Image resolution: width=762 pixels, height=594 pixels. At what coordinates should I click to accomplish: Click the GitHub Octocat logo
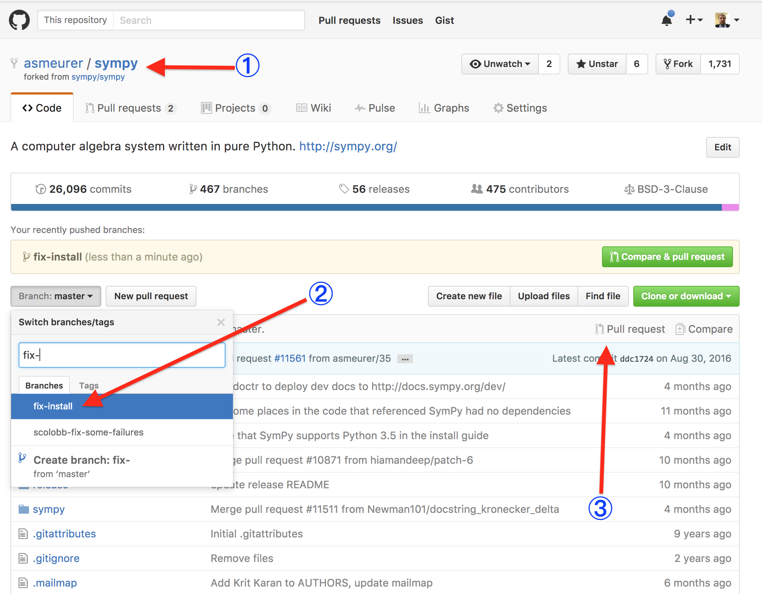(19, 20)
